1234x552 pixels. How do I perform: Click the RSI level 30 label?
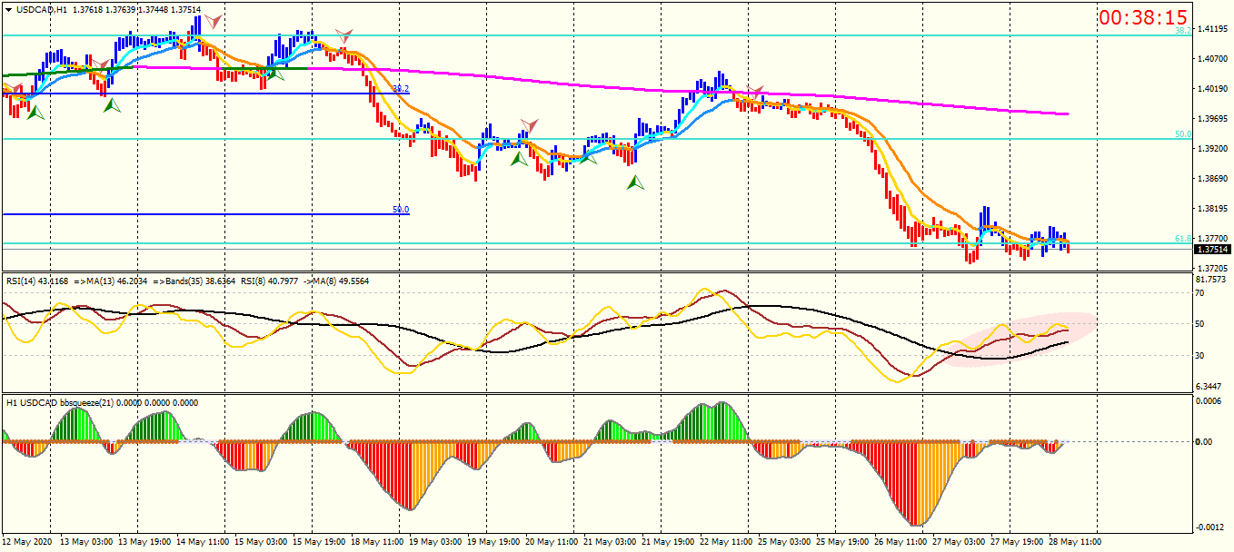tap(1201, 355)
